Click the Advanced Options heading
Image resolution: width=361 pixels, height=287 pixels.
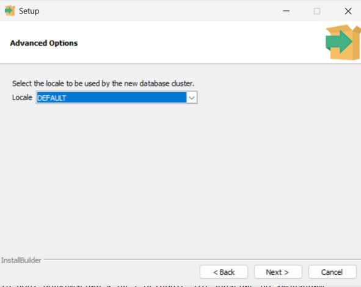[44, 43]
